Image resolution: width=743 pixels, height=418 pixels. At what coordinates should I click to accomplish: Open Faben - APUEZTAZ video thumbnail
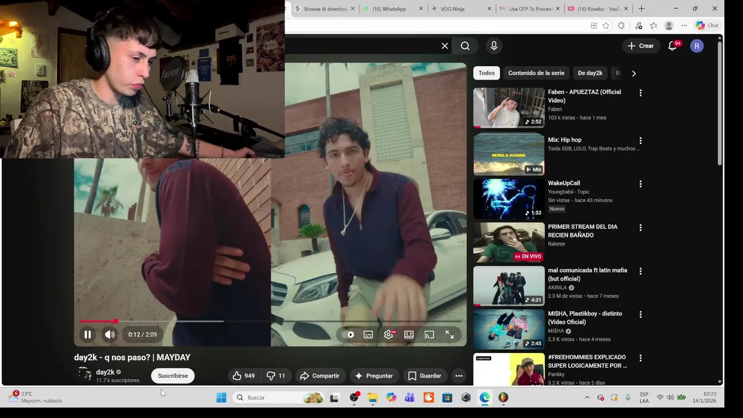point(509,107)
